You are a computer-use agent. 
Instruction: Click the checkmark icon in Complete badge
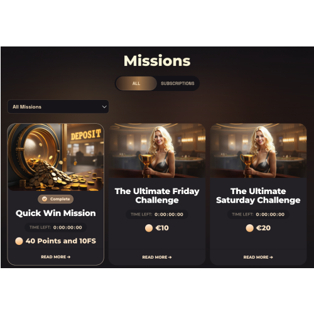tap(45, 199)
